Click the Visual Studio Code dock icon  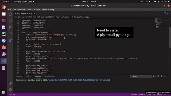click(x=3, y=61)
